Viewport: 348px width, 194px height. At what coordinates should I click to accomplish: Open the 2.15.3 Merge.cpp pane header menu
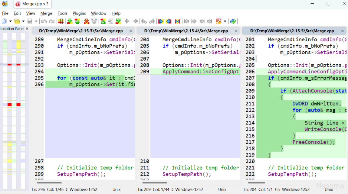point(131,31)
